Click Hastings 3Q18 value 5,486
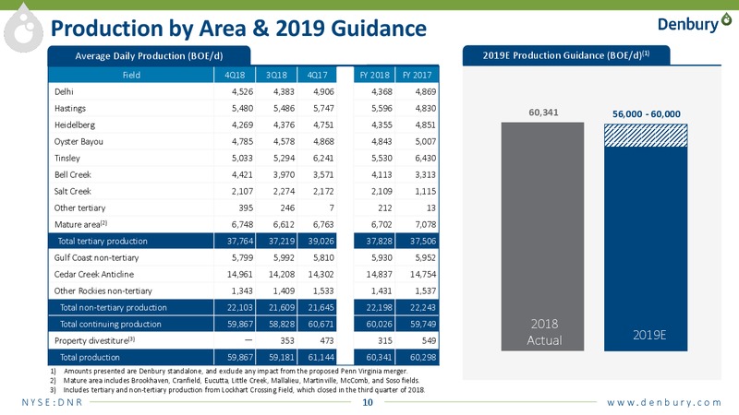Viewport: 739px width, 415px height. coord(284,108)
